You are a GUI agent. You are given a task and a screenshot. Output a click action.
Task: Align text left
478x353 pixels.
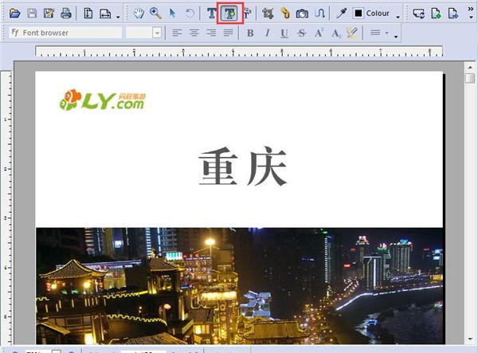click(177, 33)
